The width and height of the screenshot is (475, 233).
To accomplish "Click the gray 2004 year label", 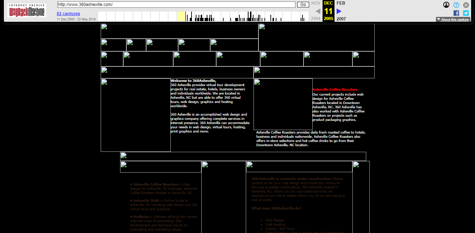I will click(x=316, y=19).
